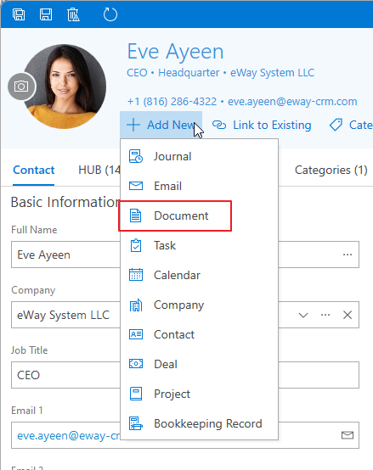The image size is (373, 470).
Task: Click Company field ellipsis button
Action: click(325, 315)
